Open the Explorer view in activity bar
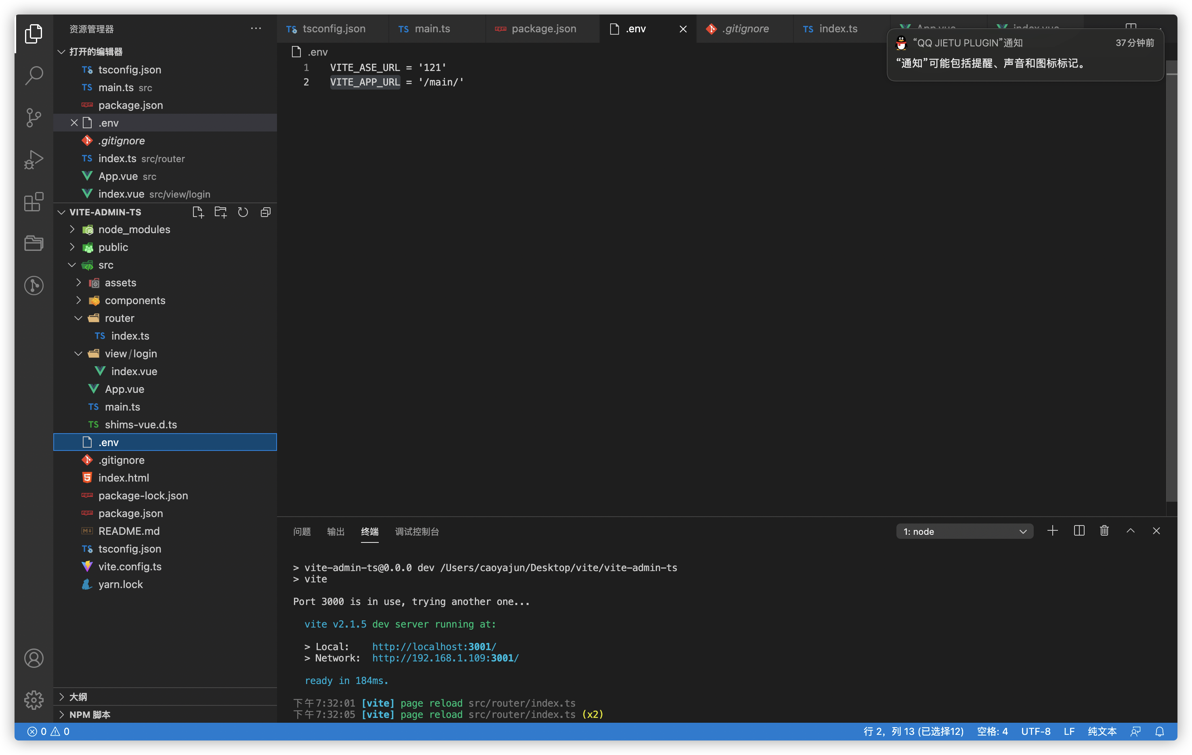 pos(34,33)
